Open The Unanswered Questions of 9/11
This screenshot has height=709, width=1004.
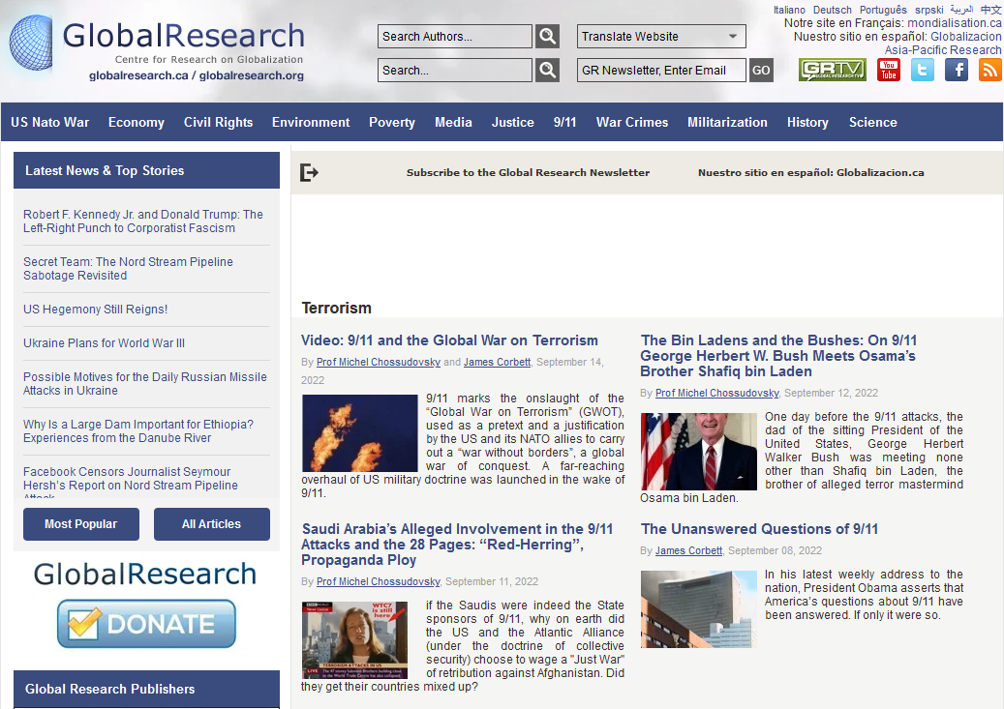(x=759, y=529)
